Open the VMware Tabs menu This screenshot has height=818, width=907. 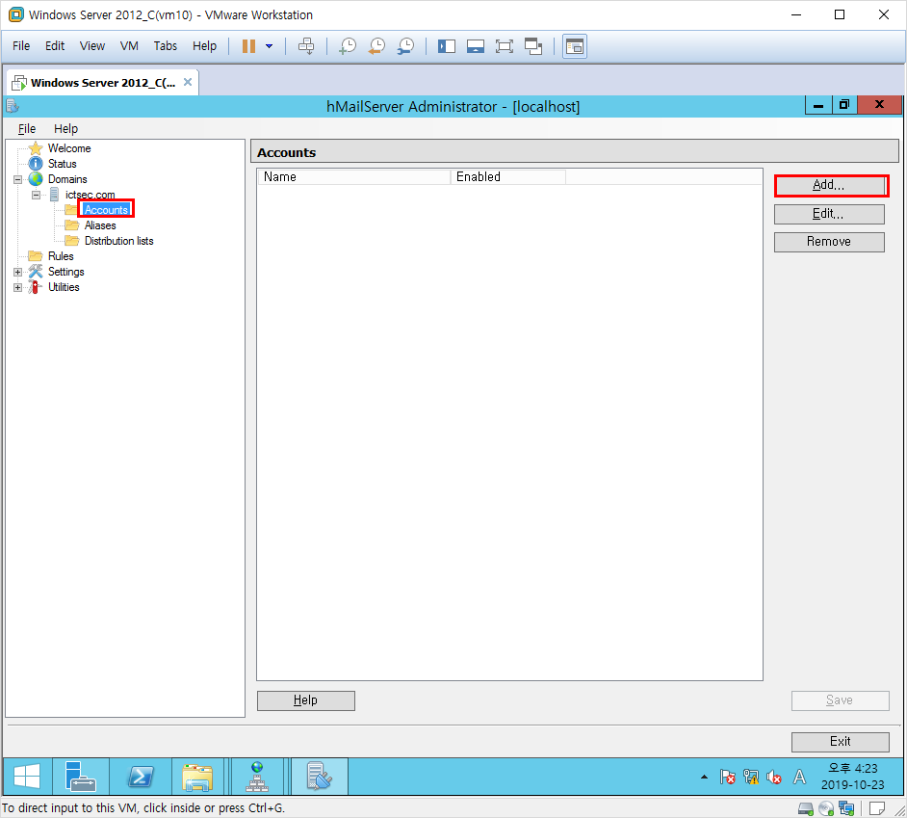pyautogui.click(x=166, y=45)
